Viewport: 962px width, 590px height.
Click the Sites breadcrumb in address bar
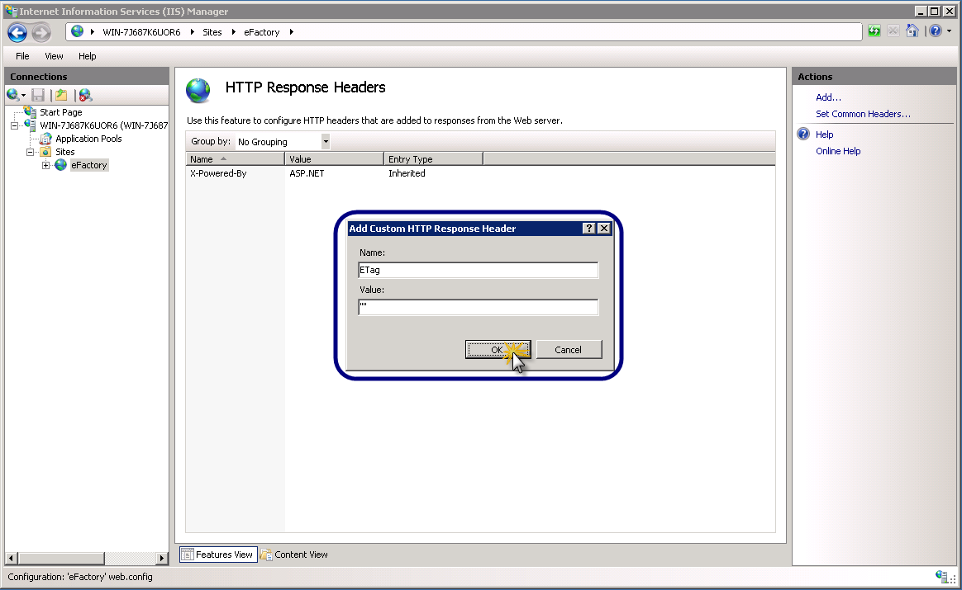tap(212, 32)
